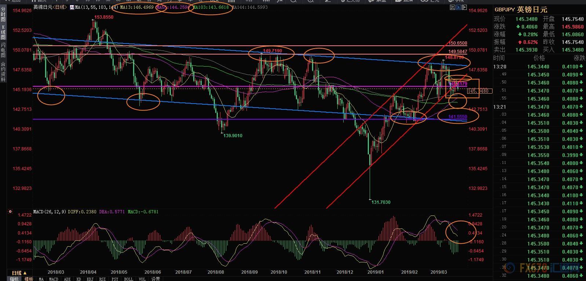This screenshot has height=281, width=586.
Task: Click the MA103:143.6618 value
Action: pyautogui.click(x=210, y=7)
